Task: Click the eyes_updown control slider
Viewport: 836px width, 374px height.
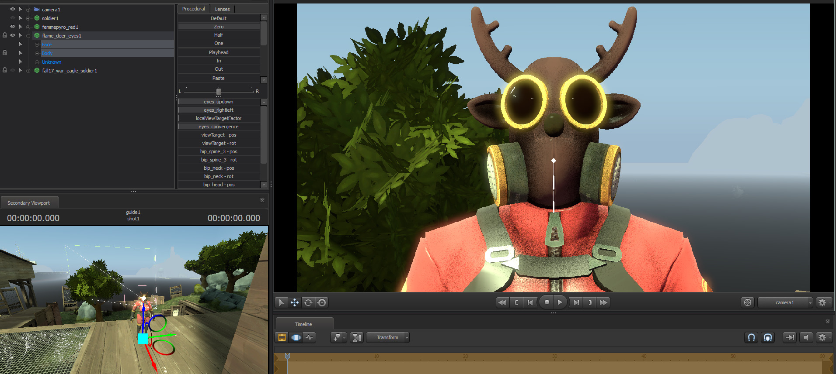Action: (219, 102)
